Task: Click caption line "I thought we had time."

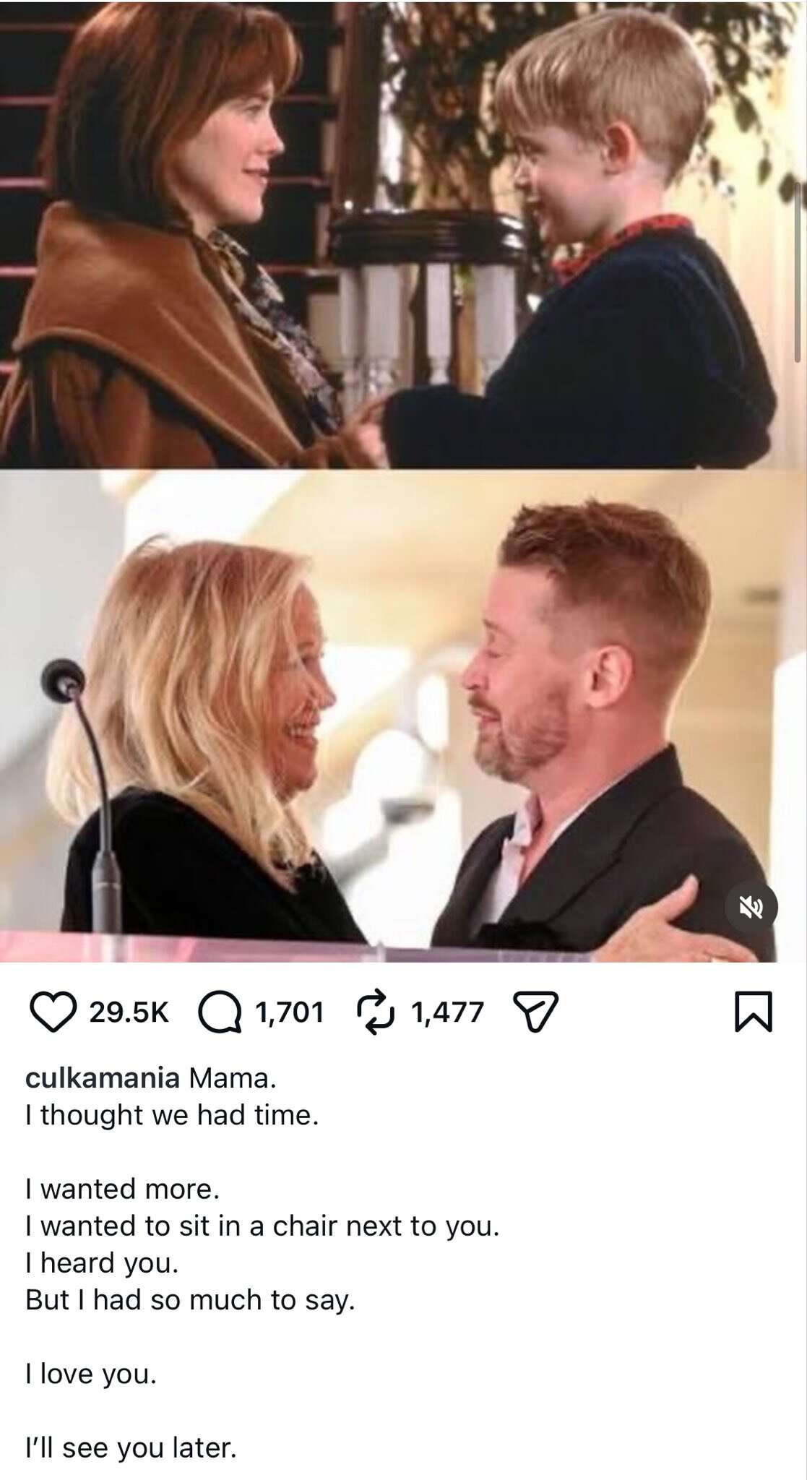Action: pyautogui.click(x=171, y=1116)
